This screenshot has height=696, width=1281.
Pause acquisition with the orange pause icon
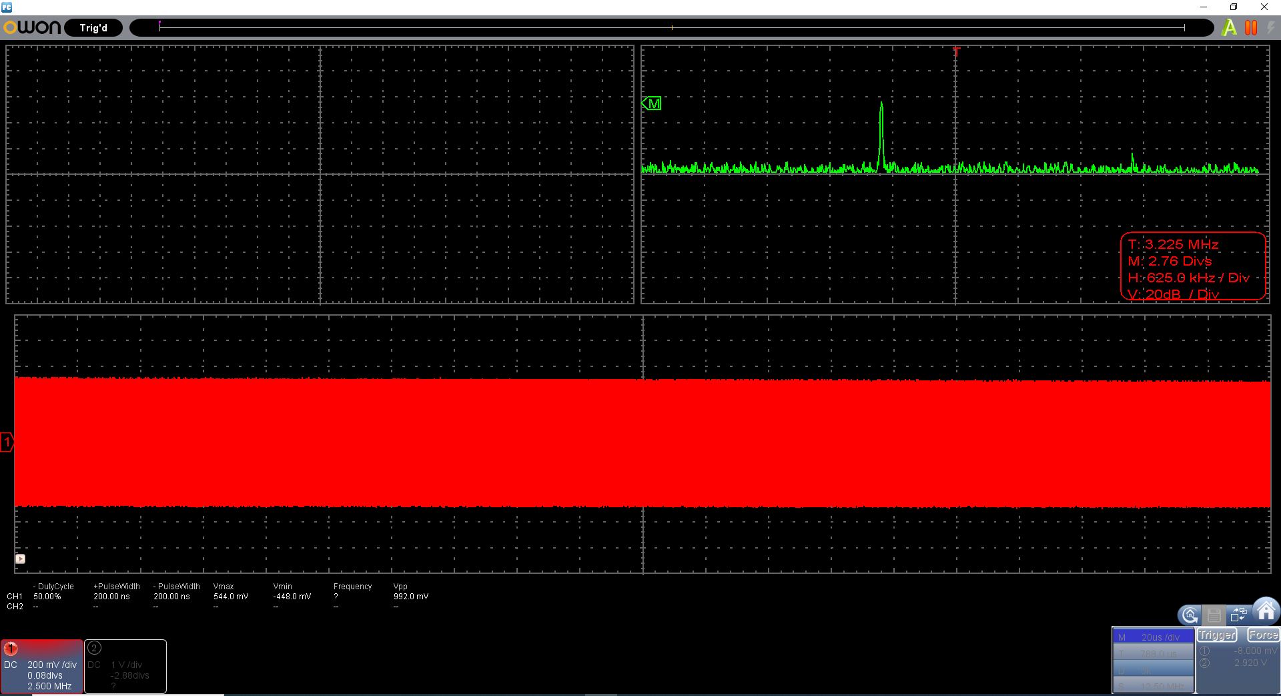[1251, 28]
